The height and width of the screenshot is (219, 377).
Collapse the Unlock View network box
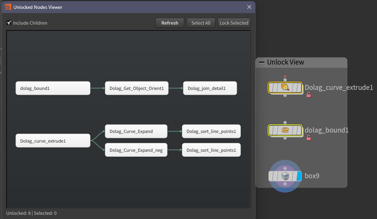point(262,62)
